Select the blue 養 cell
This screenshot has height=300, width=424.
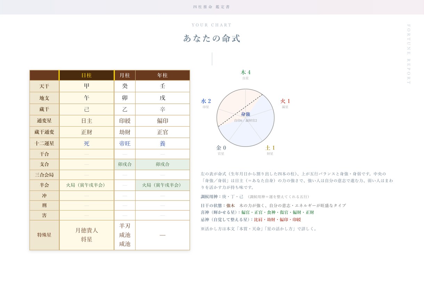[x=162, y=143]
